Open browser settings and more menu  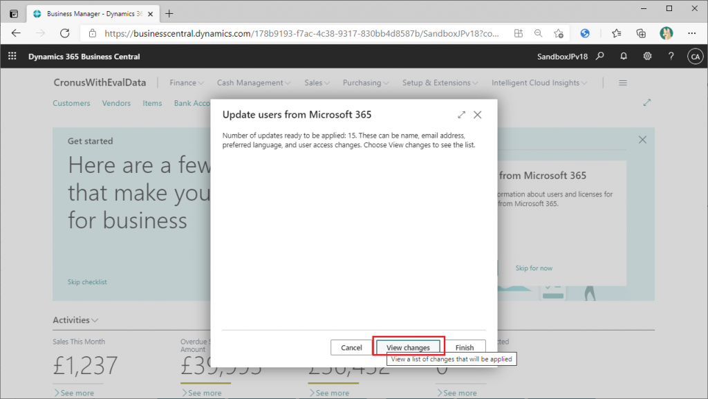click(x=691, y=33)
